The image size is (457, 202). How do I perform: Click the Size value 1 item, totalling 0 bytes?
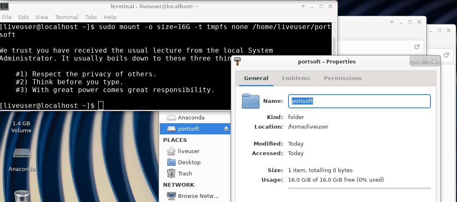coord(320,170)
